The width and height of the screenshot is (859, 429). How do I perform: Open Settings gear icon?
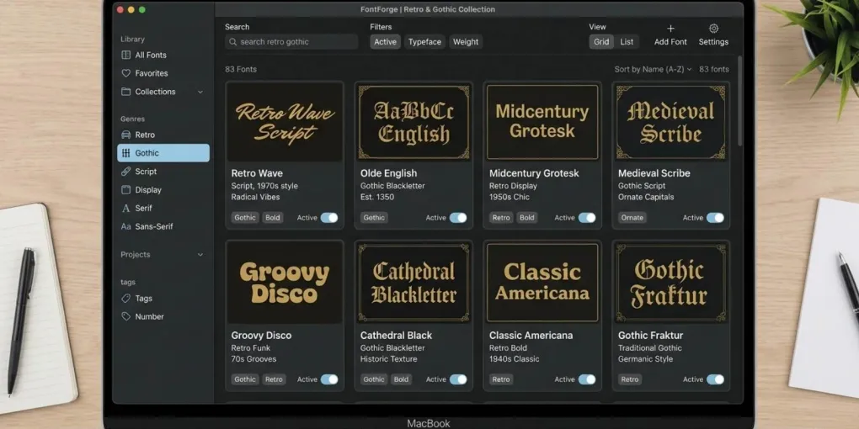[713, 29]
